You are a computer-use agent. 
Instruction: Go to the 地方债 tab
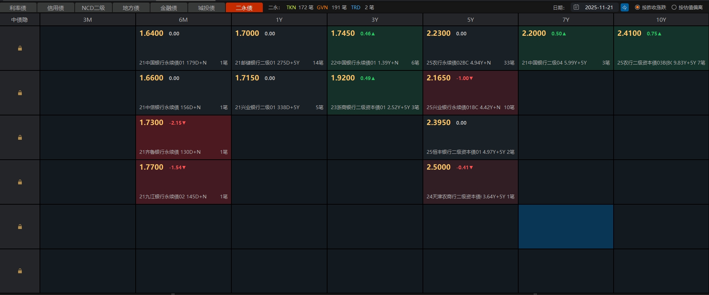tap(131, 8)
